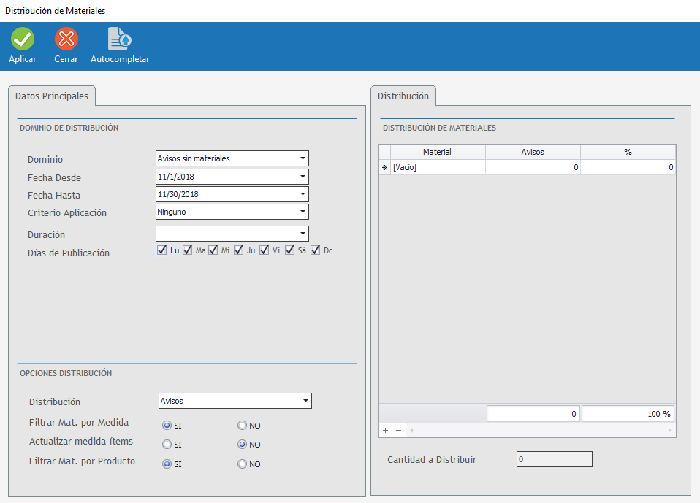Click the Cantidad a Distribuir field

click(554, 459)
